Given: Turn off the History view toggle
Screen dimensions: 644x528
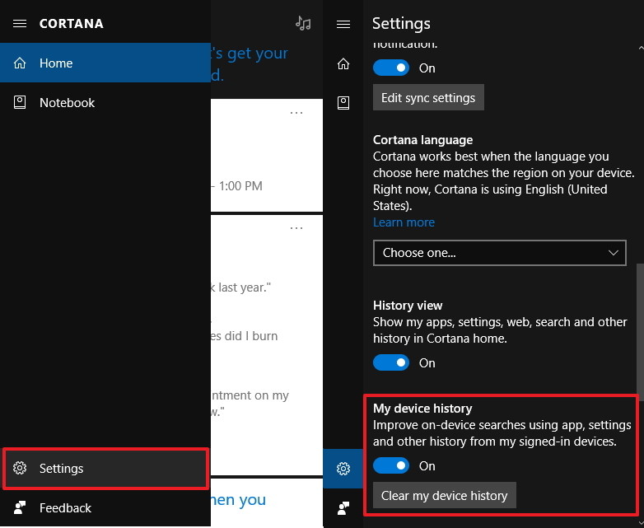Looking at the screenshot, I should 391,362.
